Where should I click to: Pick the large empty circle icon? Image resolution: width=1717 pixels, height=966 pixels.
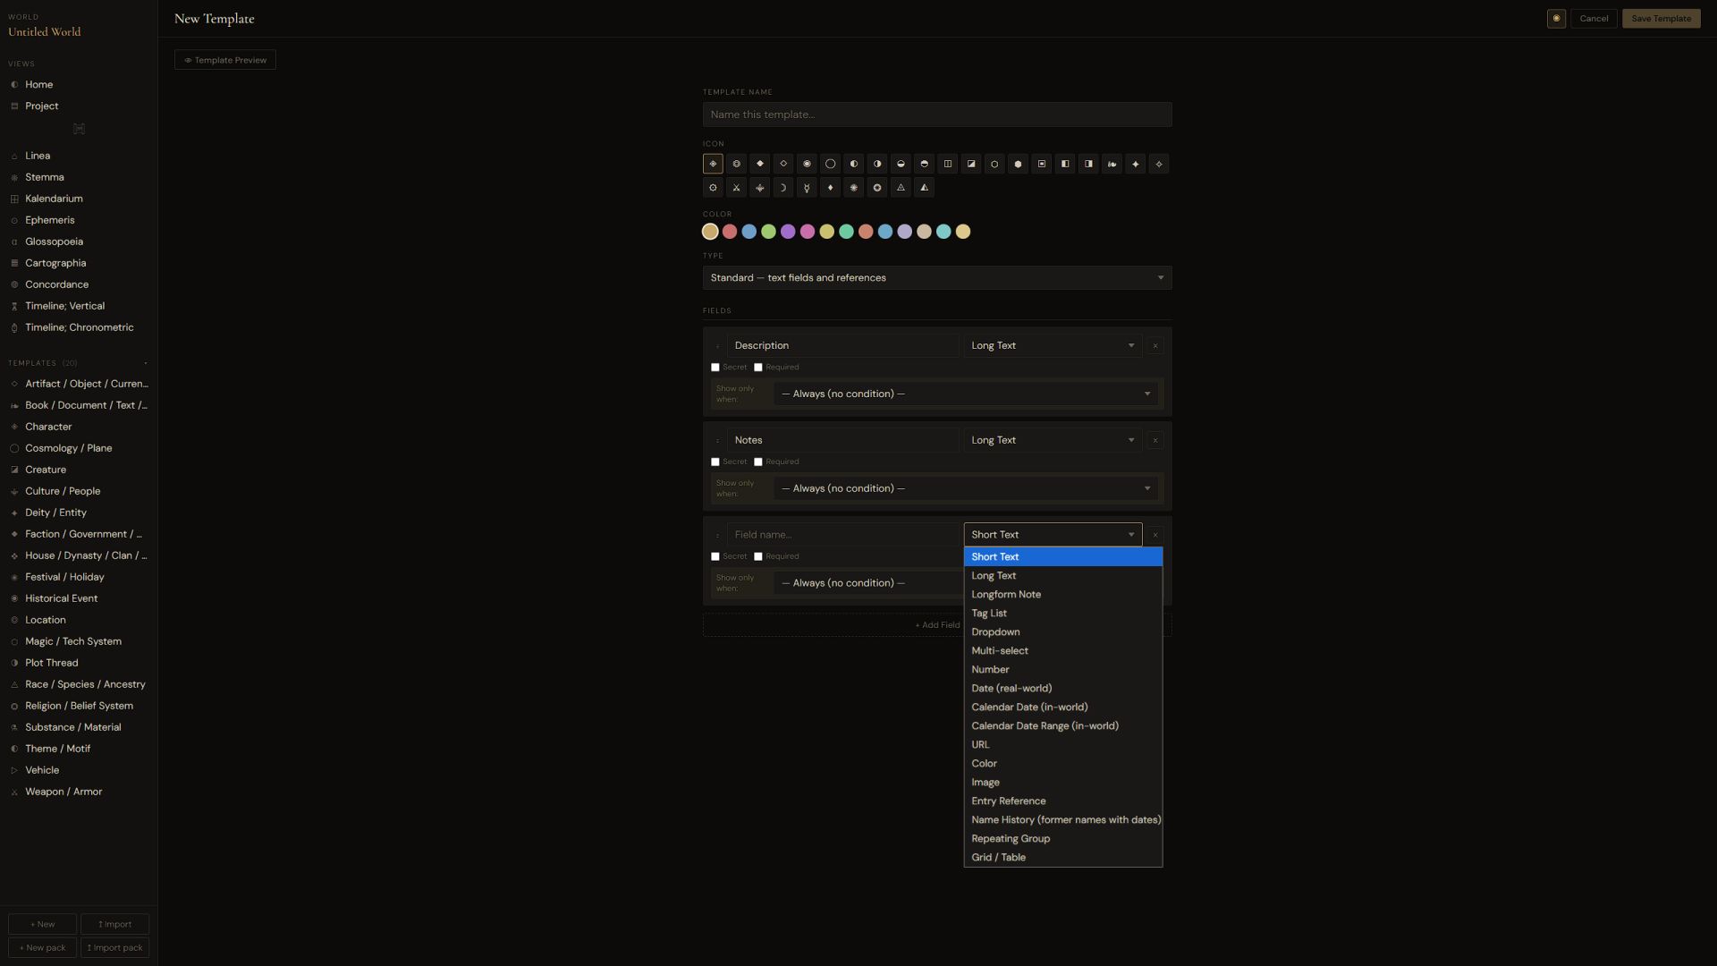click(830, 164)
